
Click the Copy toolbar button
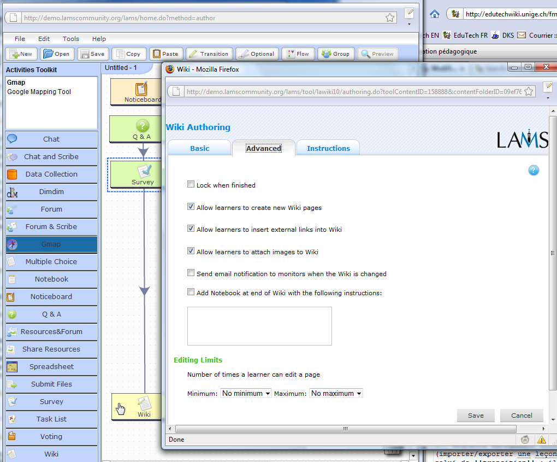pos(128,54)
